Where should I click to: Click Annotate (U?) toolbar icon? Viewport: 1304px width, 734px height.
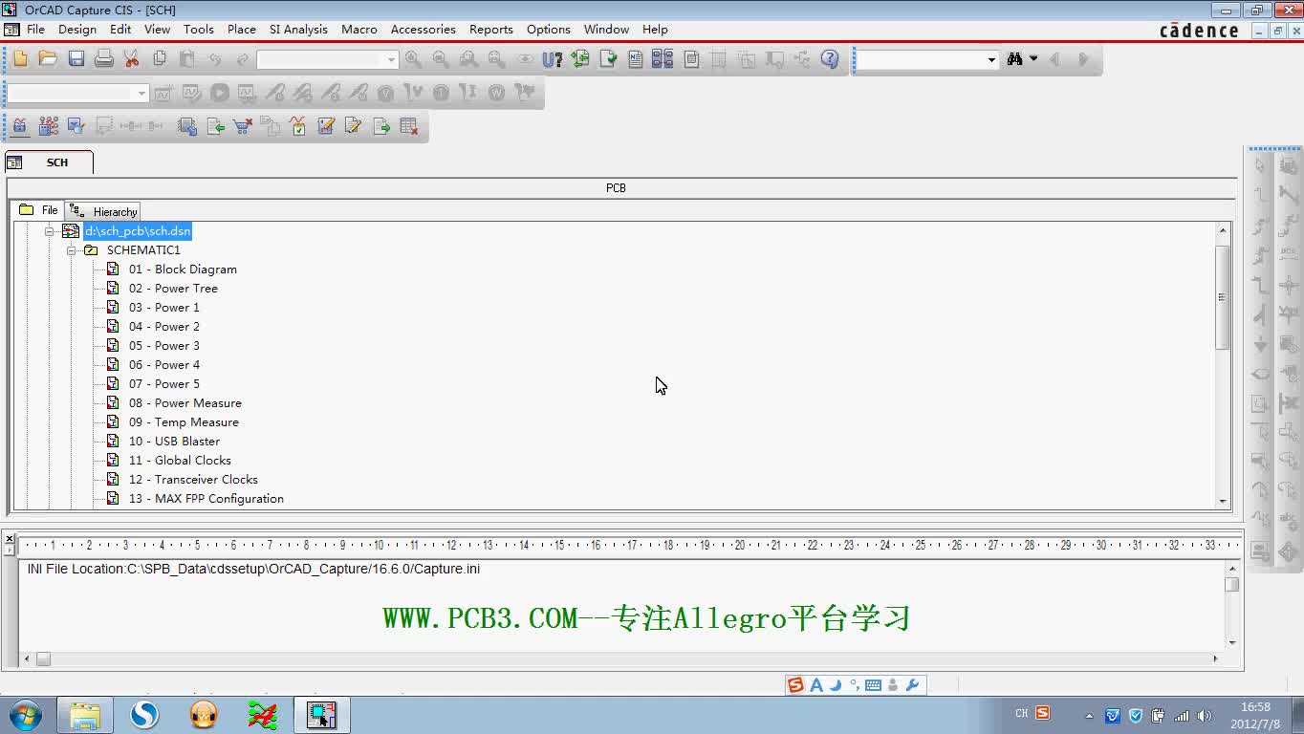click(552, 59)
